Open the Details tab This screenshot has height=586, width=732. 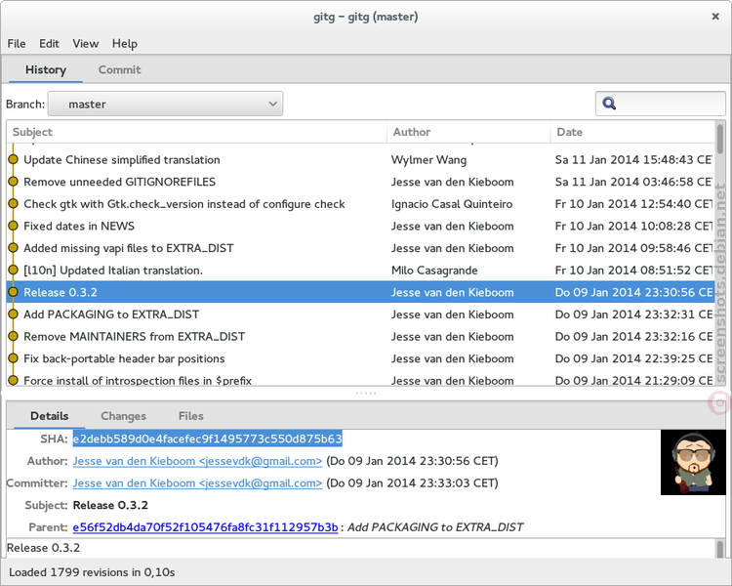pyautogui.click(x=50, y=416)
